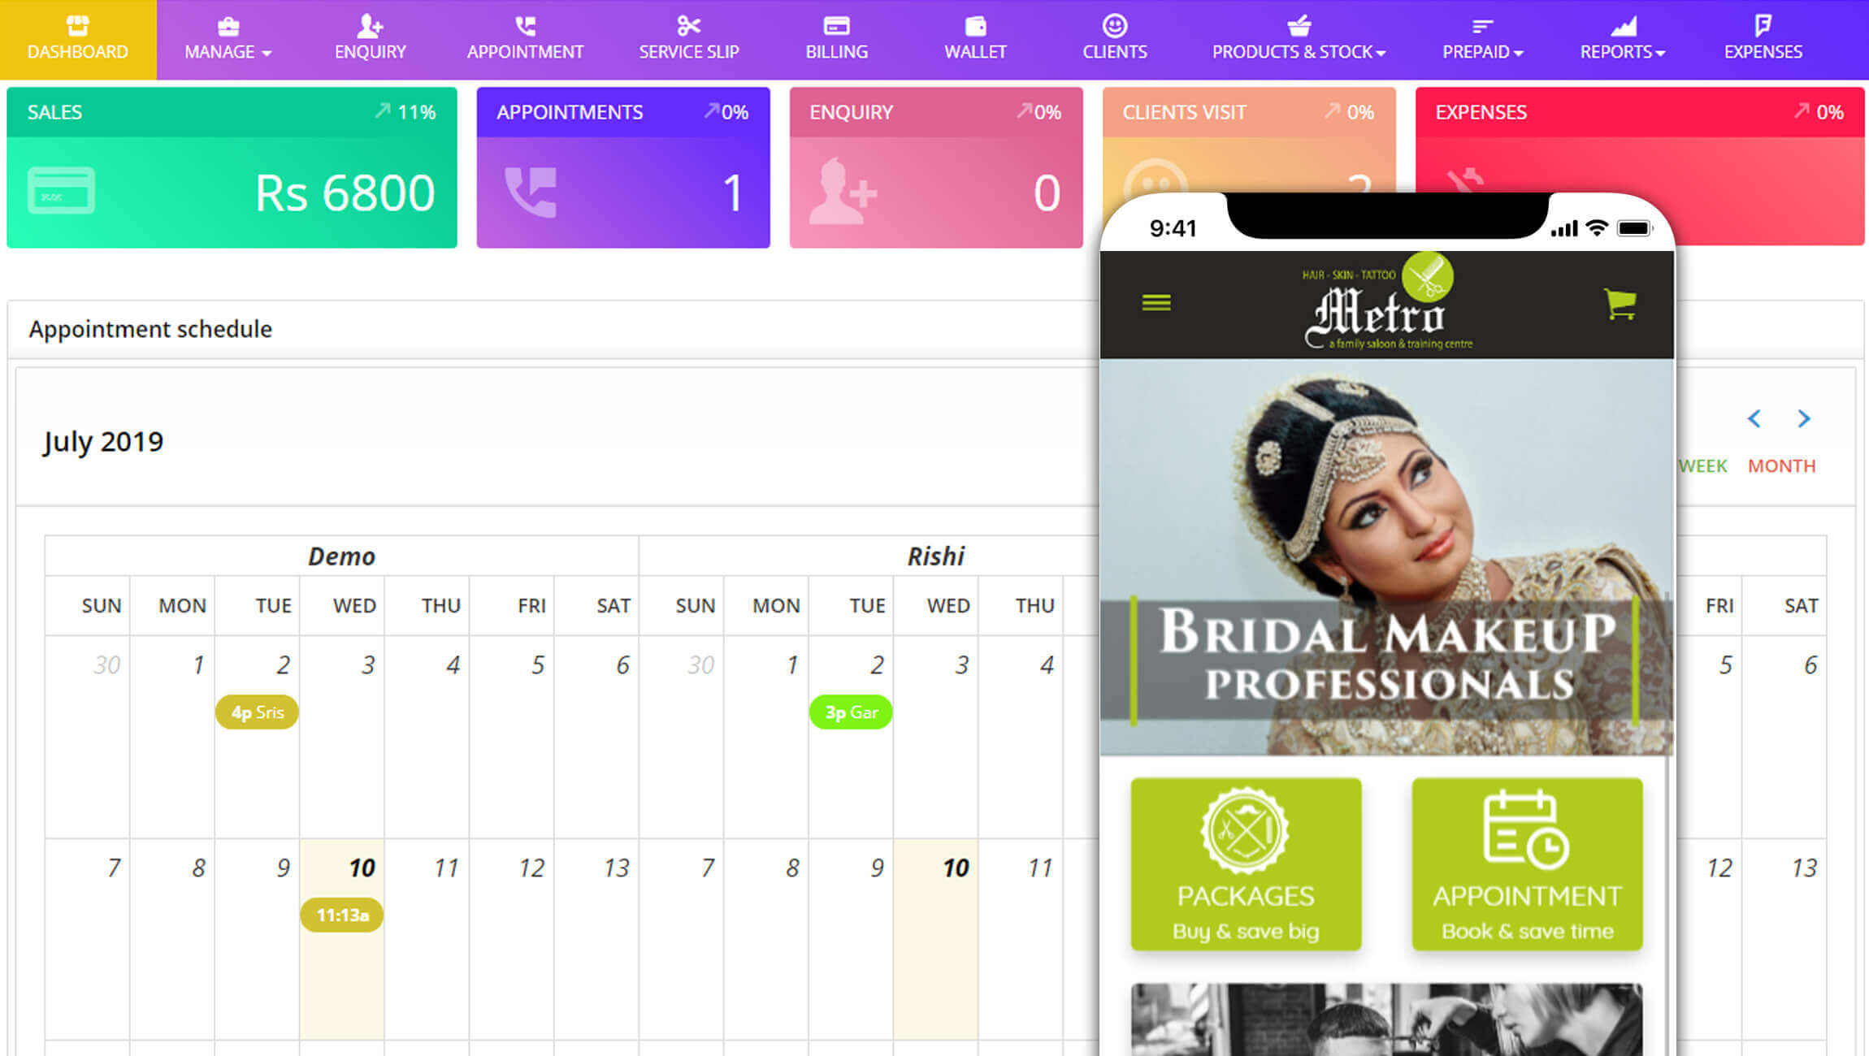Click the Clients smiley nav icon

pyautogui.click(x=1114, y=25)
